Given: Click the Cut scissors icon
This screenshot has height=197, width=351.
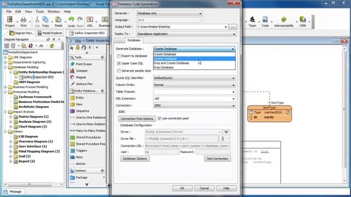Looking at the screenshot, I should [x=37, y=22].
